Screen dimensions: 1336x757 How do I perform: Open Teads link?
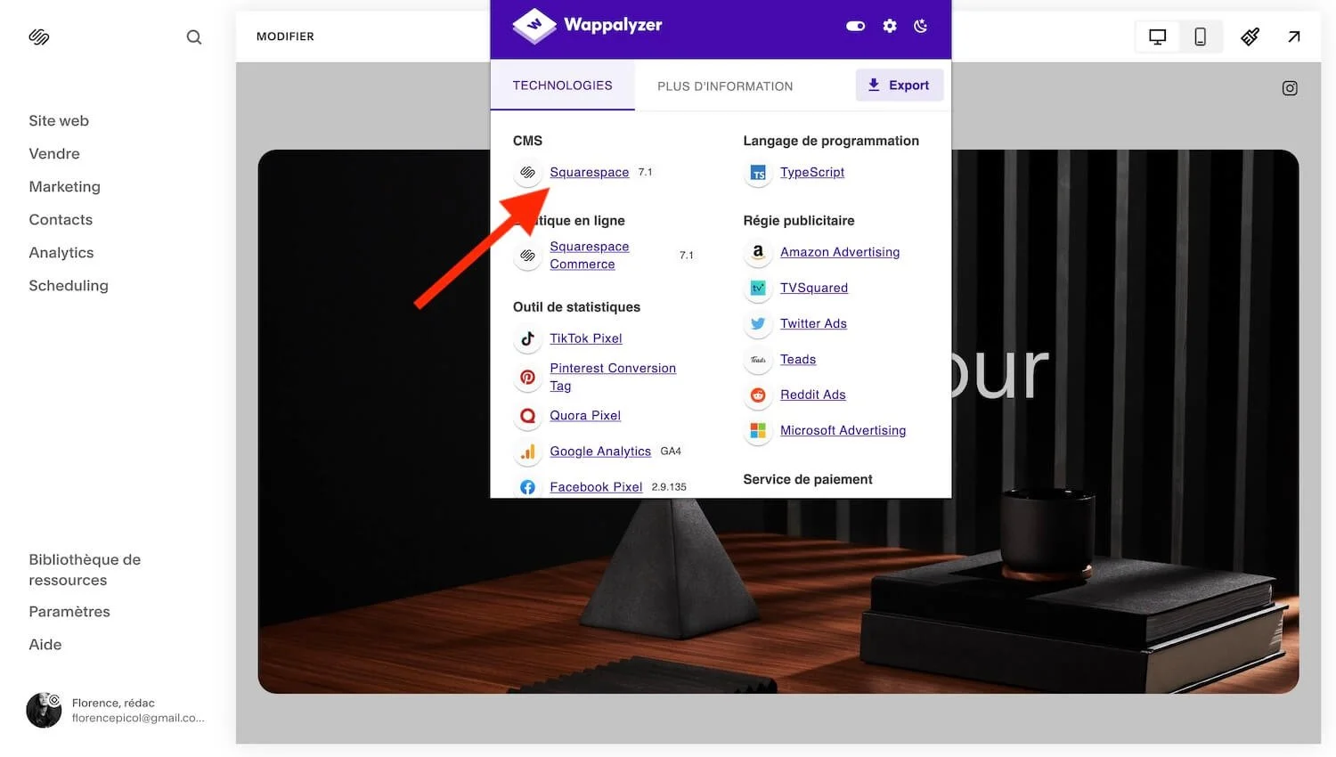[798, 359]
